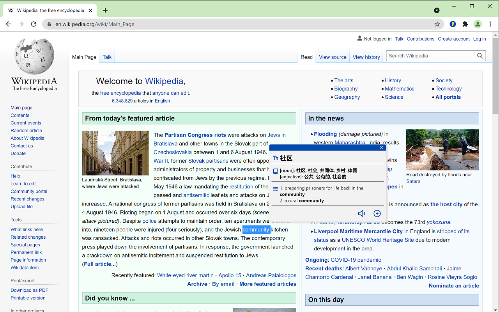499x312 pixels.
Task: Open new tab with plus button
Action: click(105, 11)
